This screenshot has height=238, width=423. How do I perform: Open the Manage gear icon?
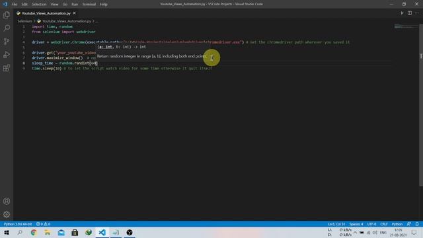(7, 214)
